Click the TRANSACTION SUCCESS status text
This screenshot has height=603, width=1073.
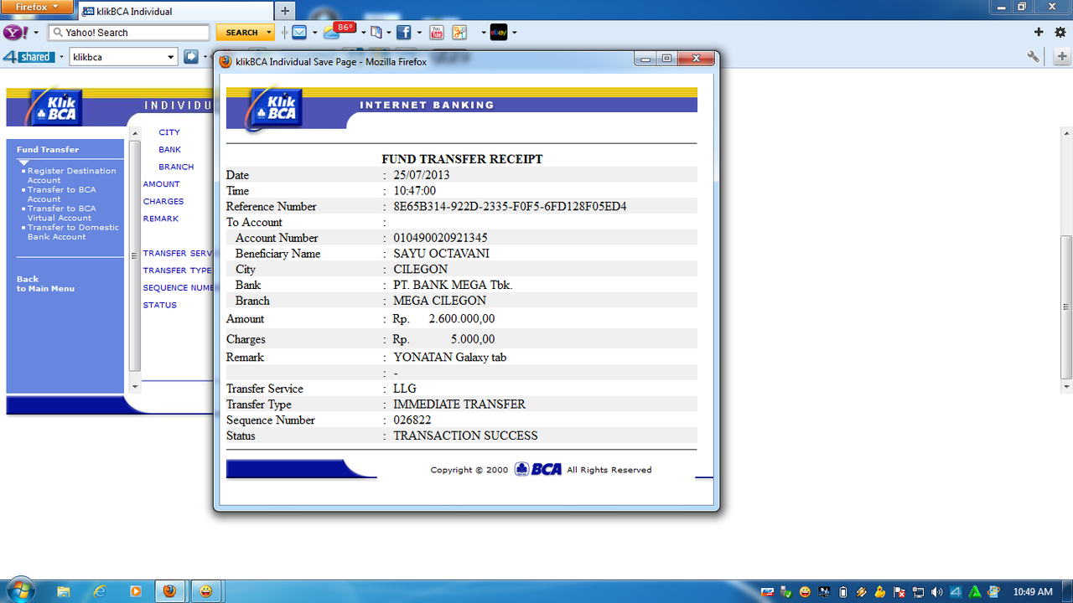coord(465,435)
